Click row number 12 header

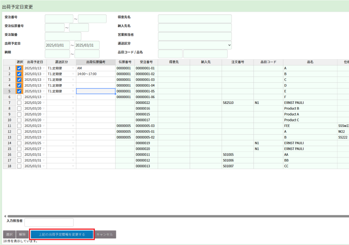point(9,132)
